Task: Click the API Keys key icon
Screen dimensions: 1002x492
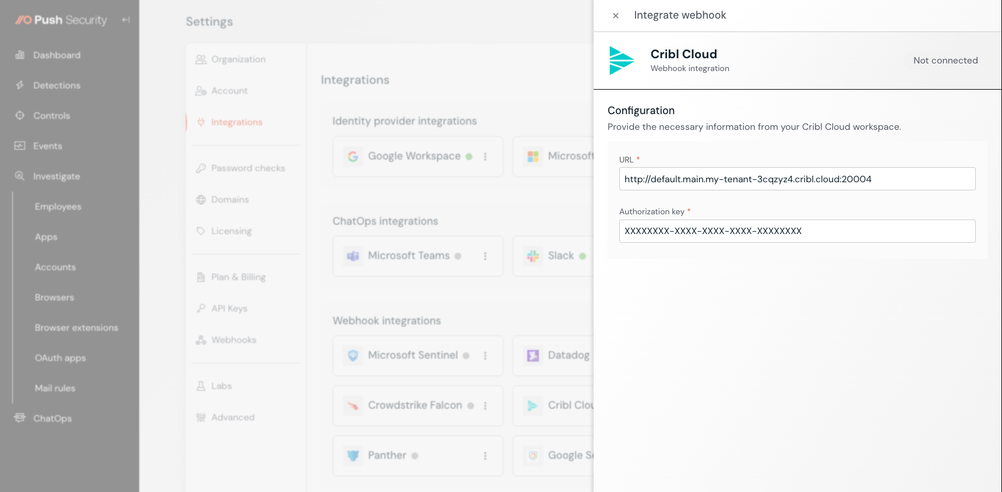Action: (201, 308)
